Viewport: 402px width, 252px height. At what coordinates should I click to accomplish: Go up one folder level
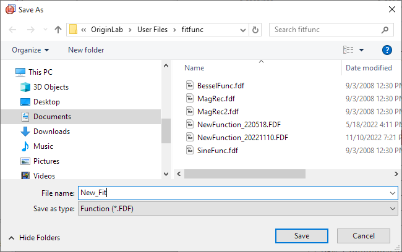tap(58, 30)
